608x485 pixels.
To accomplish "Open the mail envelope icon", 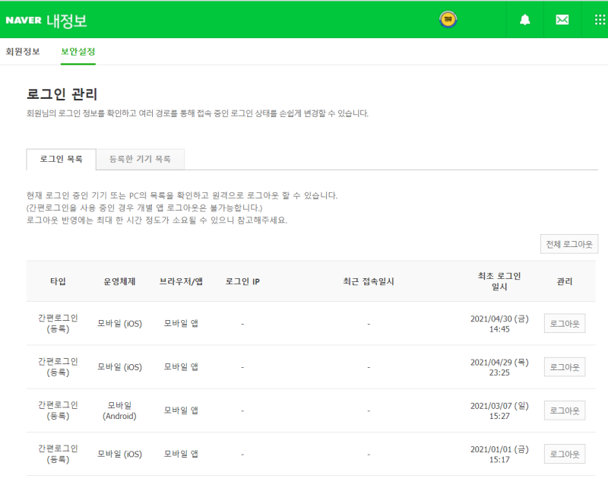I will 562,20.
